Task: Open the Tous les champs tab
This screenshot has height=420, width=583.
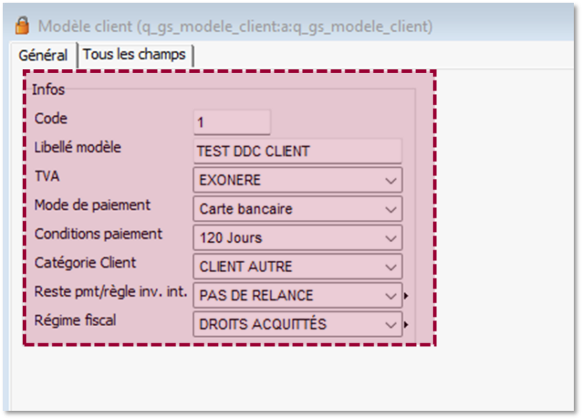Action: pos(136,55)
